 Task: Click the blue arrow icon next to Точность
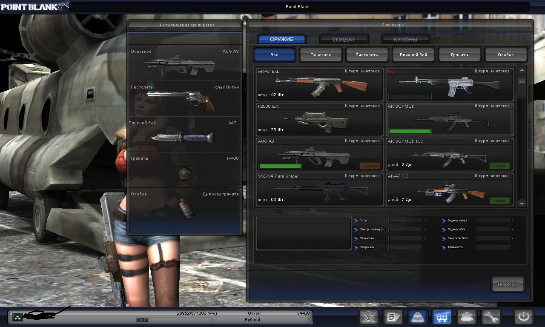tap(356, 238)
